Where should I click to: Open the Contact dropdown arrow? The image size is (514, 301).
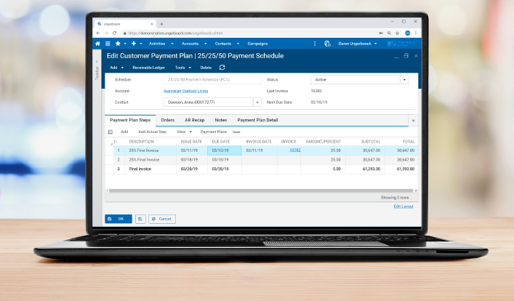pos(257,103)
